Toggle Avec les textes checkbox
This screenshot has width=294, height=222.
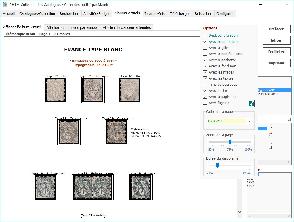click(205, 78)
